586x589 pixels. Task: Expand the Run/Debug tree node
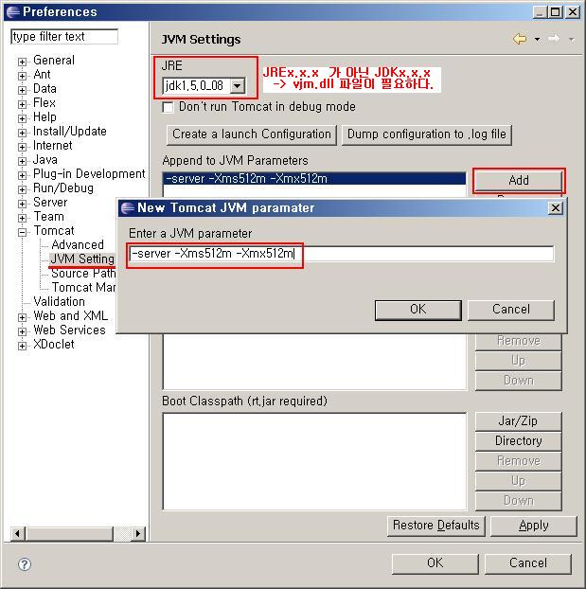point(22,189)
